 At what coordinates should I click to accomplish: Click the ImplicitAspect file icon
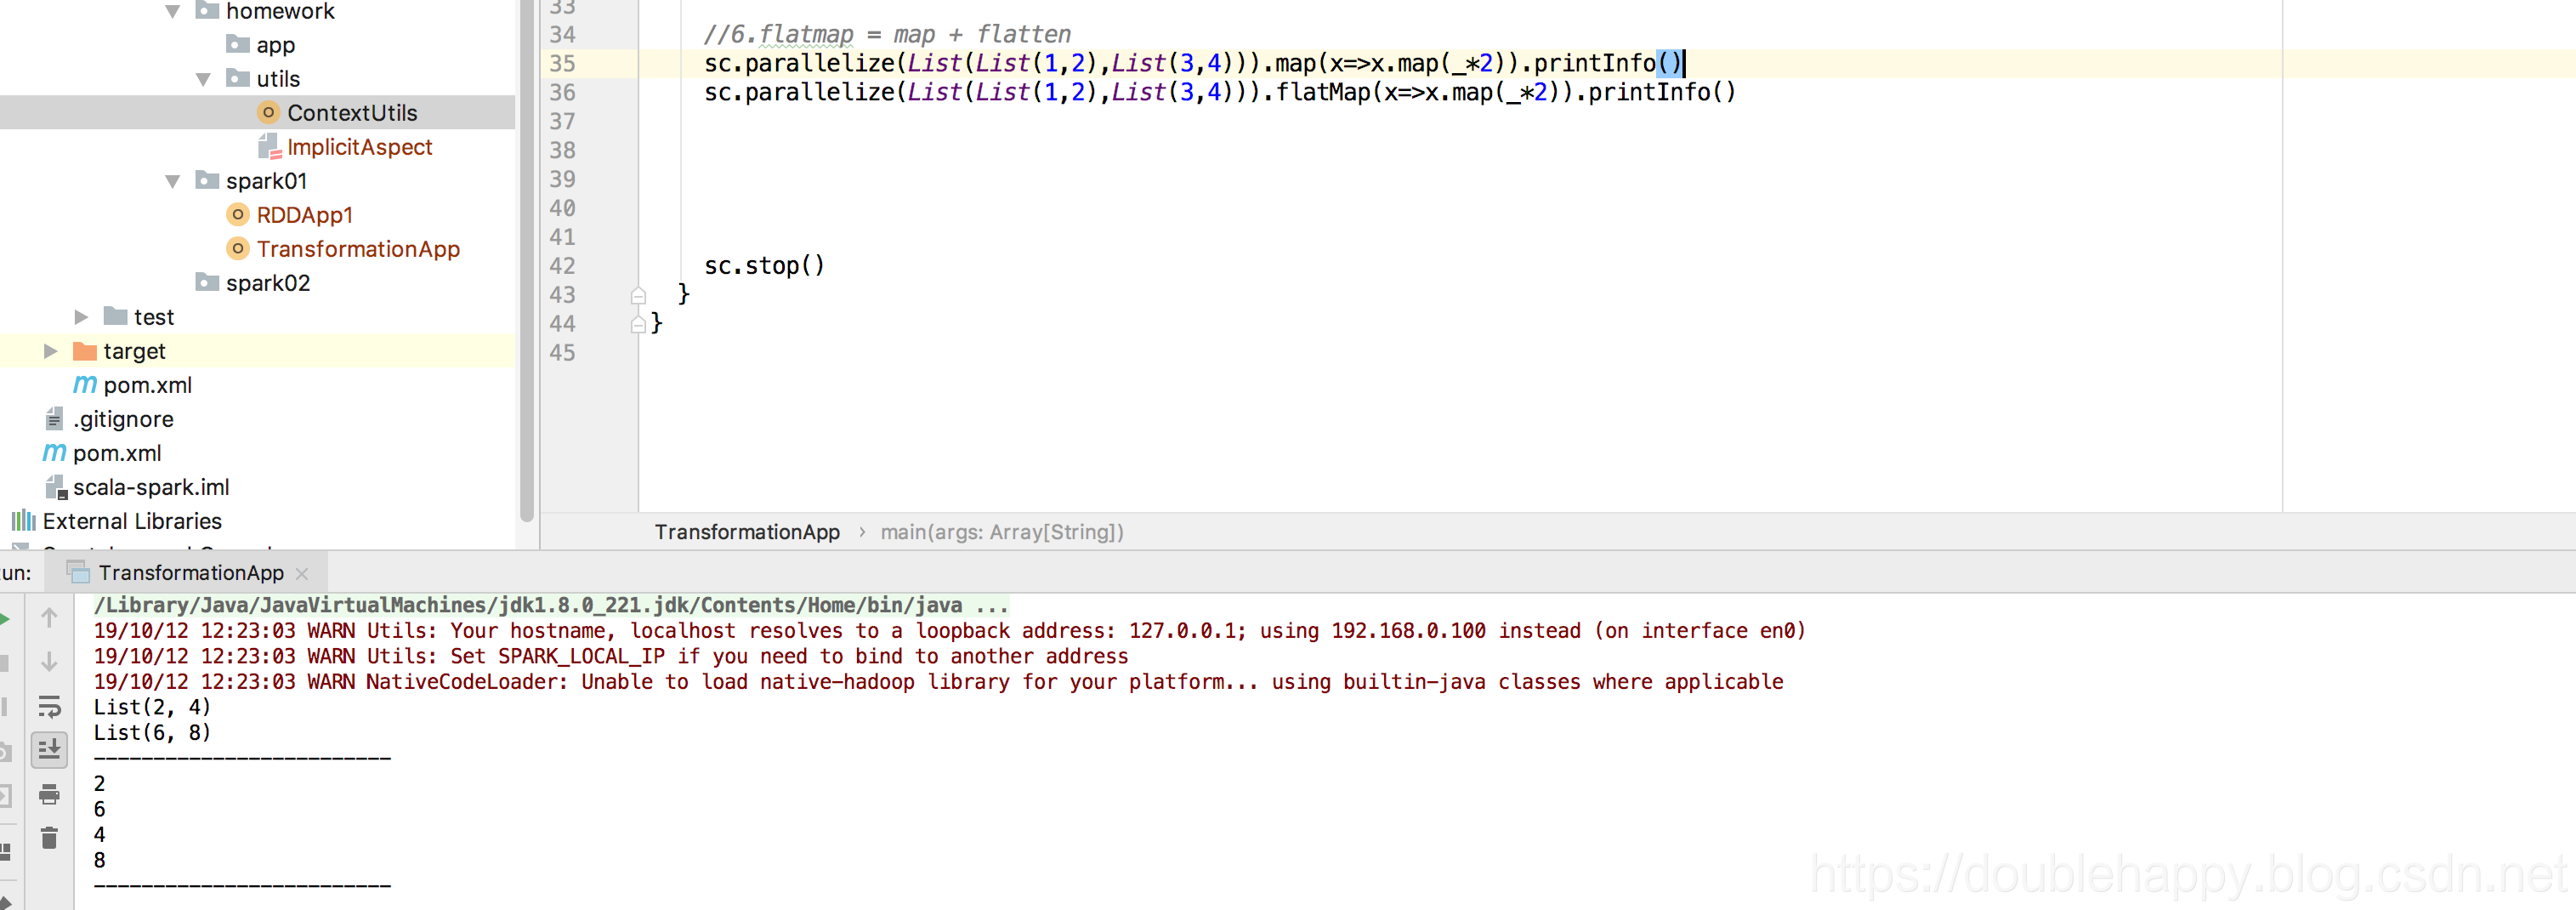click(x=269, y=147)
